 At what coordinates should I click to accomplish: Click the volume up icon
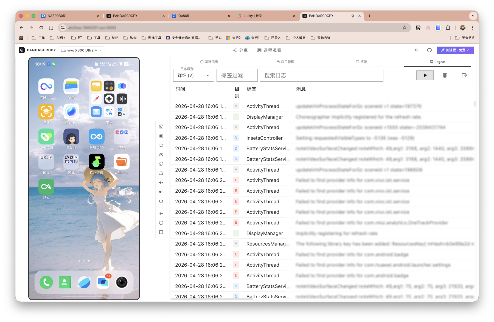[x=161, y=183]
